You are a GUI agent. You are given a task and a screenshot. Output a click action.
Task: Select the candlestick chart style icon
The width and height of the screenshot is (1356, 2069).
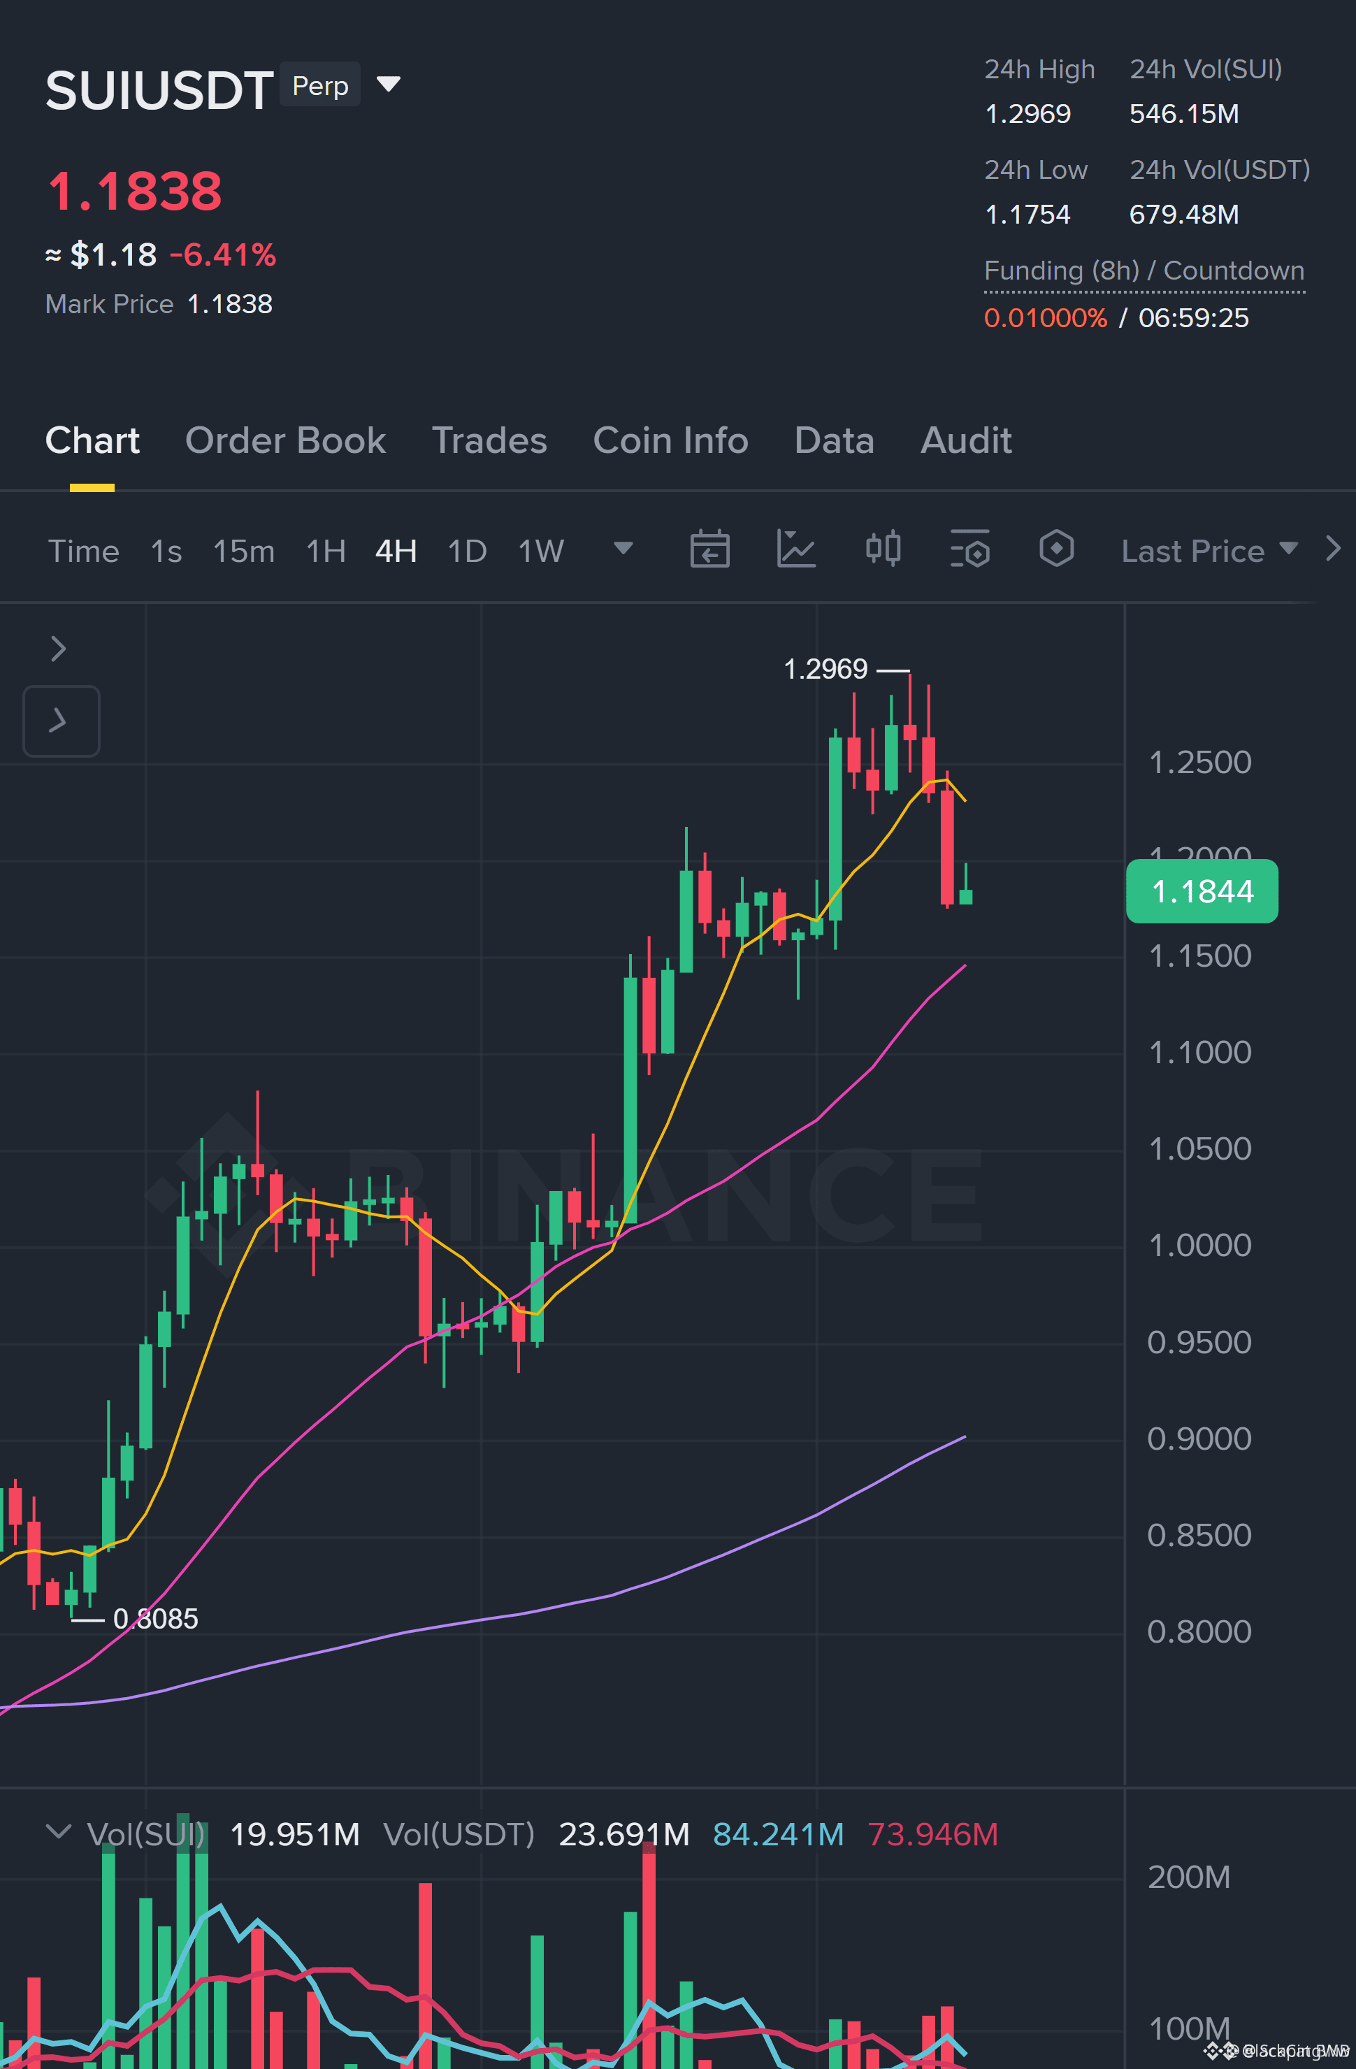tap(883, 549)
